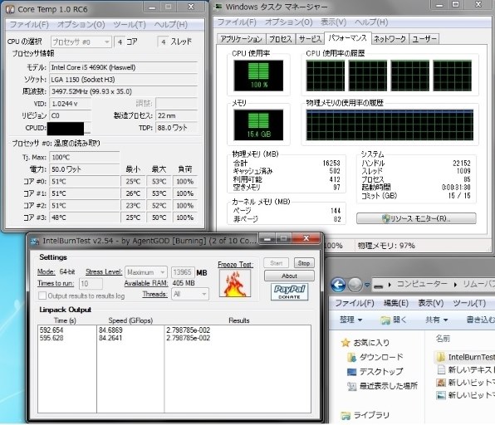495x425 pixels.
Task: Click the IntelBurnTest title bar icon
Action: tap(34, 242)
